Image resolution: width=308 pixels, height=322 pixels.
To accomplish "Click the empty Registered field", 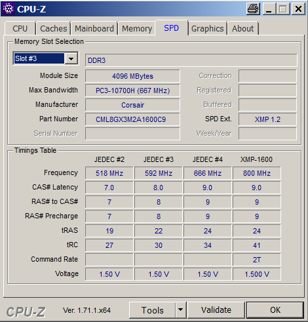I will tap(267, 91).
